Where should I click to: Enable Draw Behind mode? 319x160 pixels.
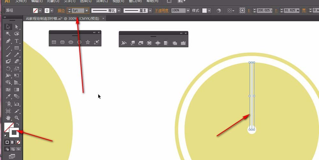13,149
